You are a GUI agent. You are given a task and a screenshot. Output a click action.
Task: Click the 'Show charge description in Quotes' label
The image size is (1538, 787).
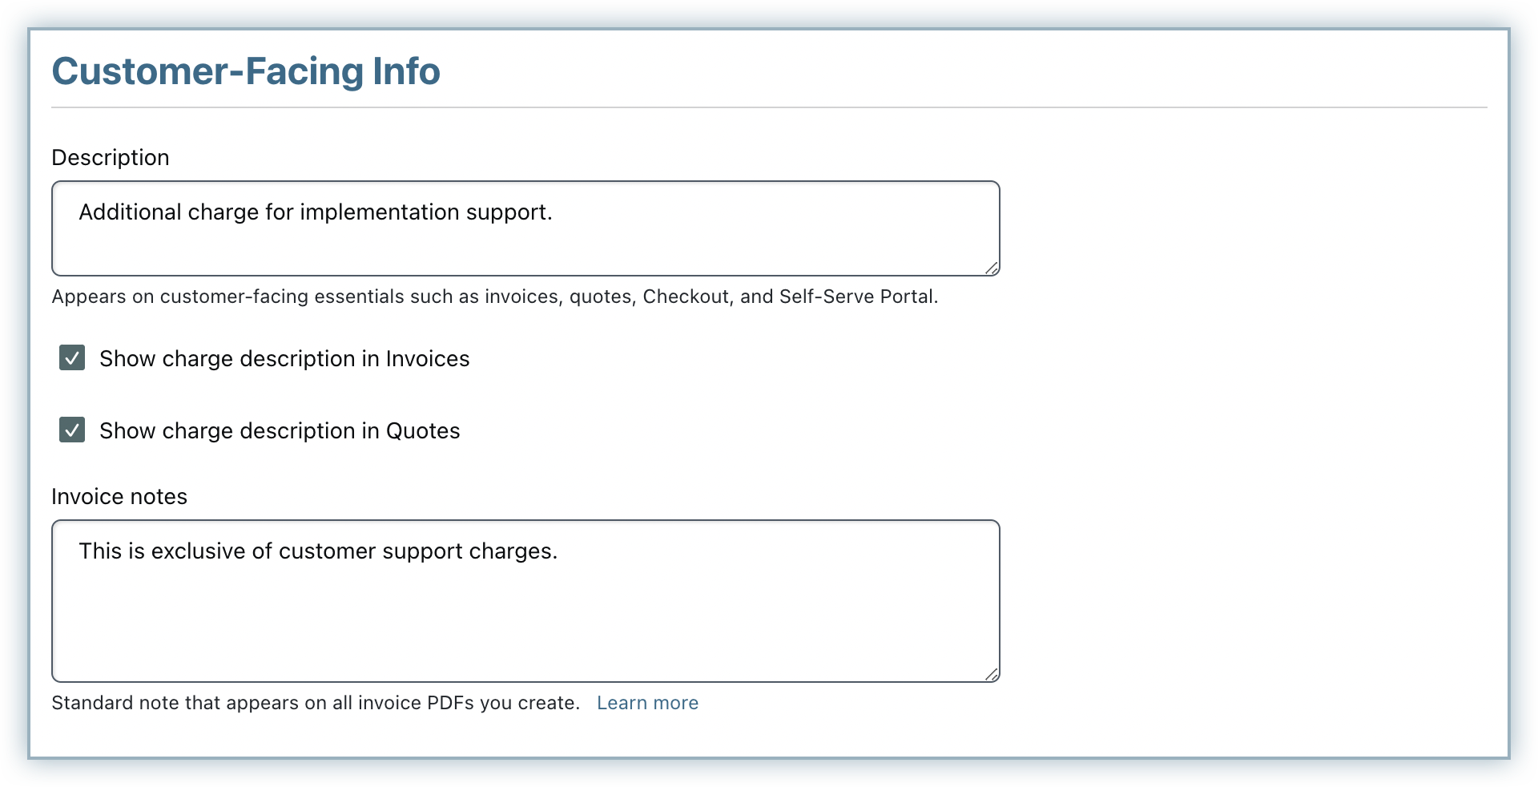pos(280,431)
